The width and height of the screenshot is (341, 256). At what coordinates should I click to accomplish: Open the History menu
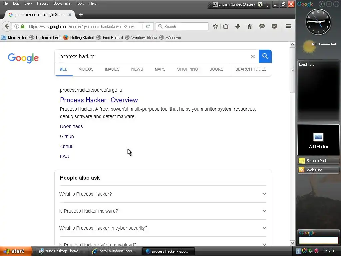pyautogui.click(x=43, y=3)
